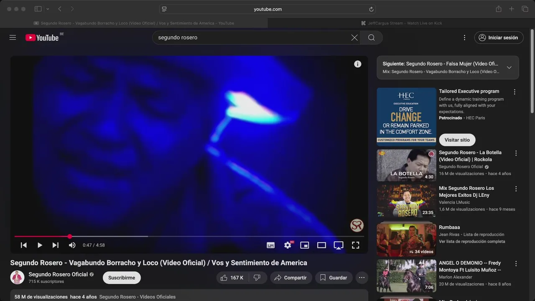Viewport: 535px width, 301px height.
Task: Click the magnifier search button
Action: 372,38
